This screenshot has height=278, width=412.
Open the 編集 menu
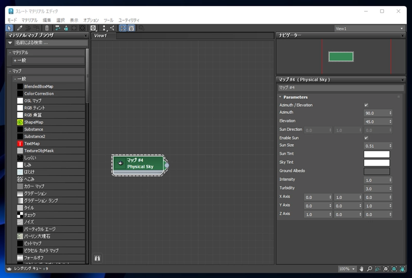coord(47,20)
